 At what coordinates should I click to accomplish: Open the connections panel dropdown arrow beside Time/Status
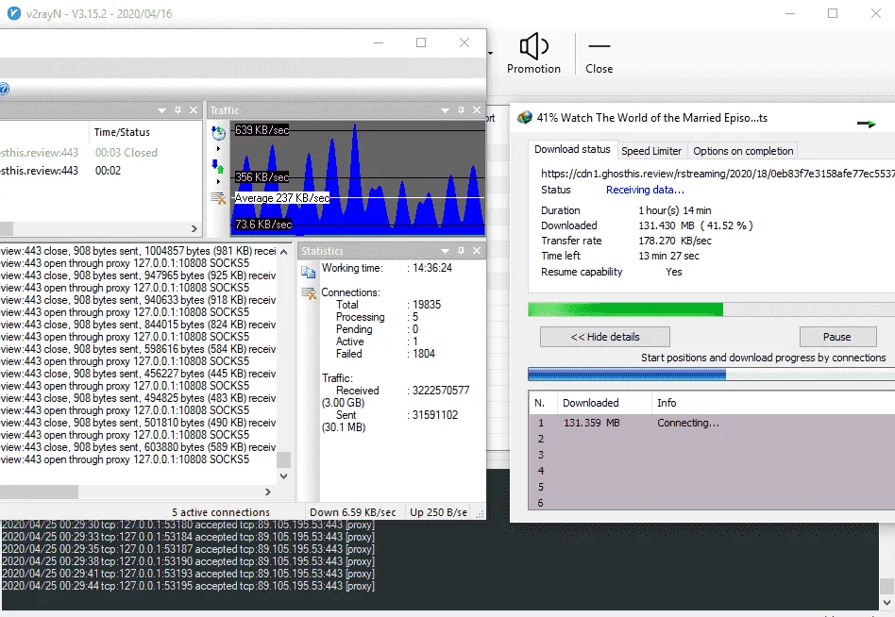click(162, 110)
